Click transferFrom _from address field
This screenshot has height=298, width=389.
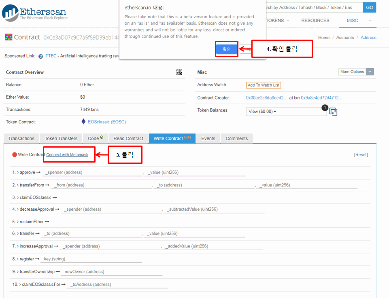[101, 185]
